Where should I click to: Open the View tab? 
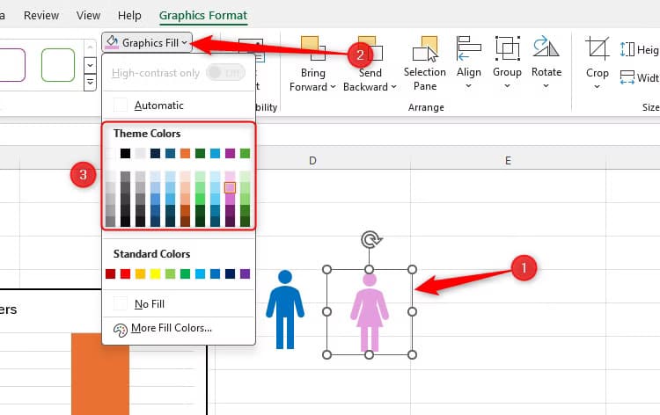[88, 16]
